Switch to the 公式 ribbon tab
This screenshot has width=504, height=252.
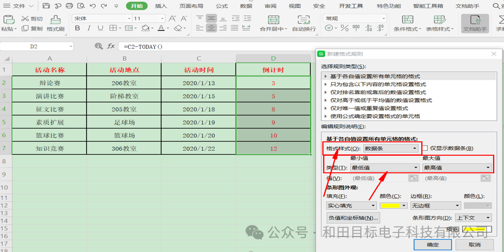(222, 6)
